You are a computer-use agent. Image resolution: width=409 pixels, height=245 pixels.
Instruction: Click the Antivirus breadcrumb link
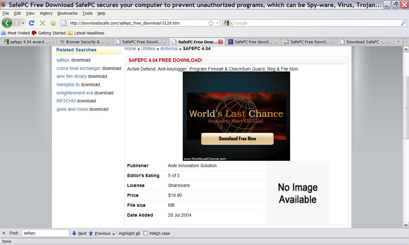(x=169, y=48)
